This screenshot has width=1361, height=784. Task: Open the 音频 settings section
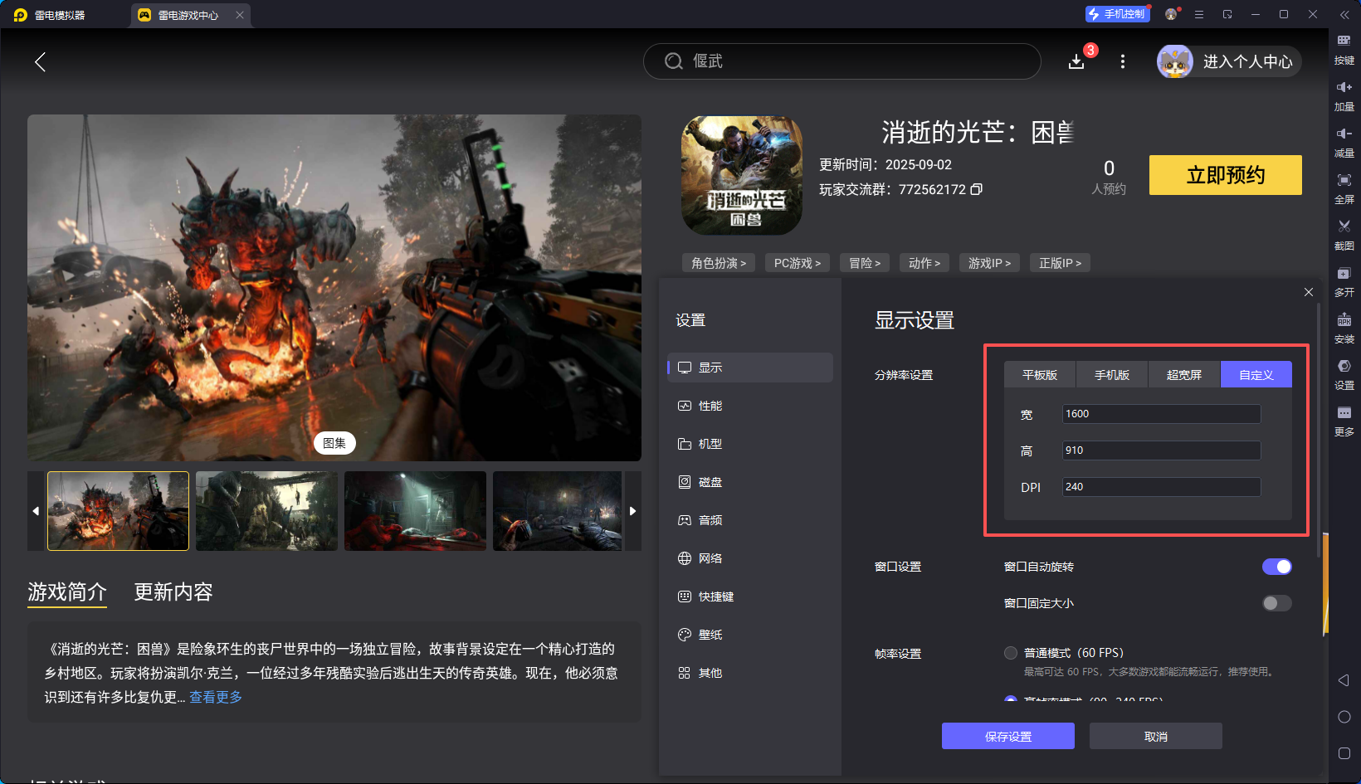[x=750, y=520]
